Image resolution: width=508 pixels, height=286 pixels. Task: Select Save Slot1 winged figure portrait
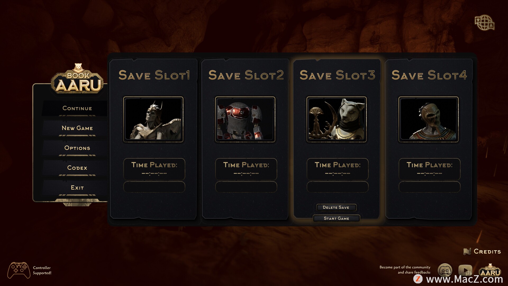[x=153, y=119]
